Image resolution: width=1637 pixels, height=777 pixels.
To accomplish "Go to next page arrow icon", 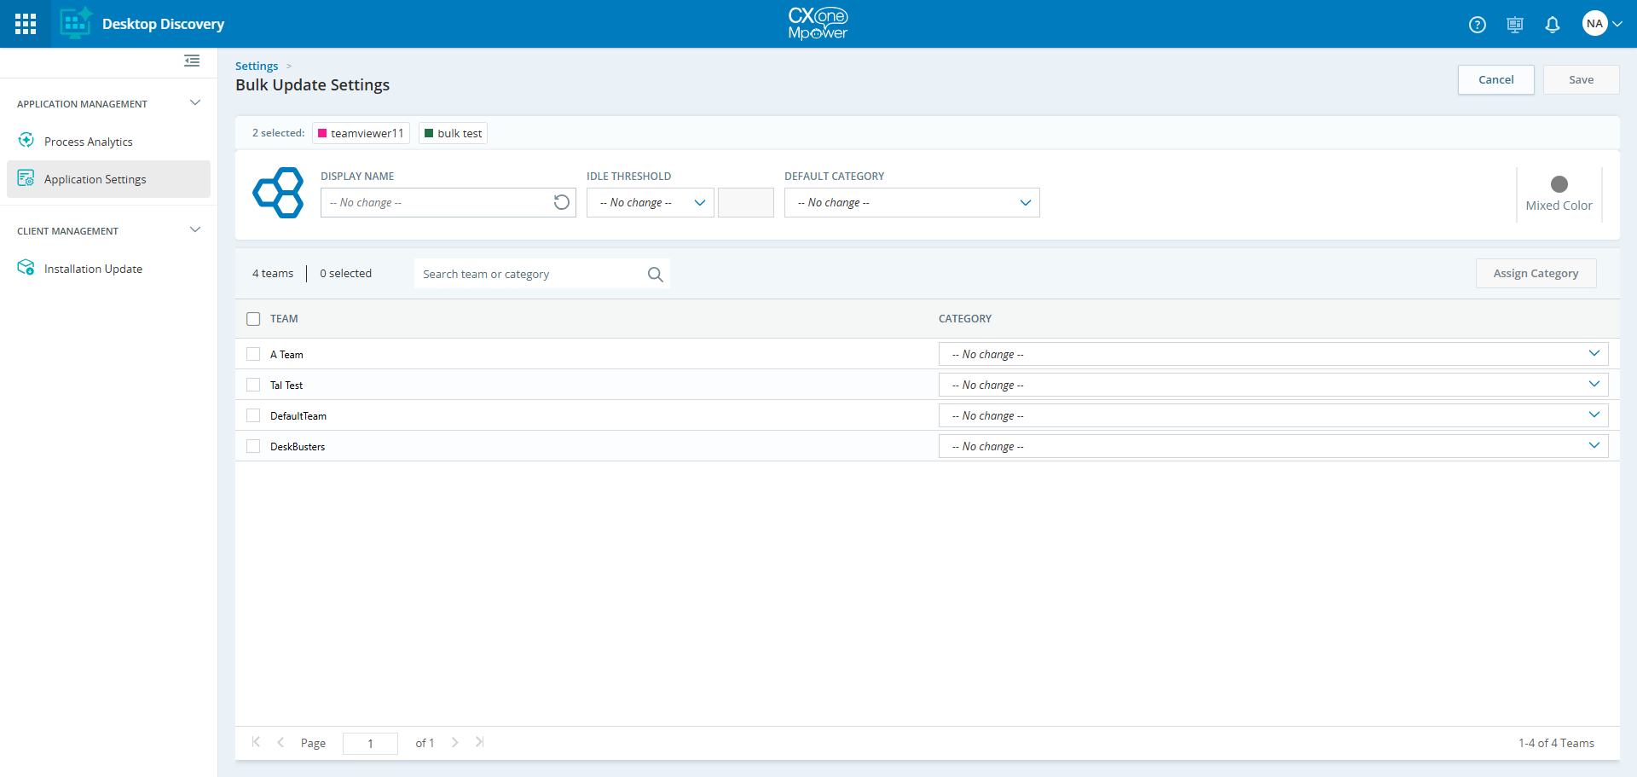I will tap(455, 742).
